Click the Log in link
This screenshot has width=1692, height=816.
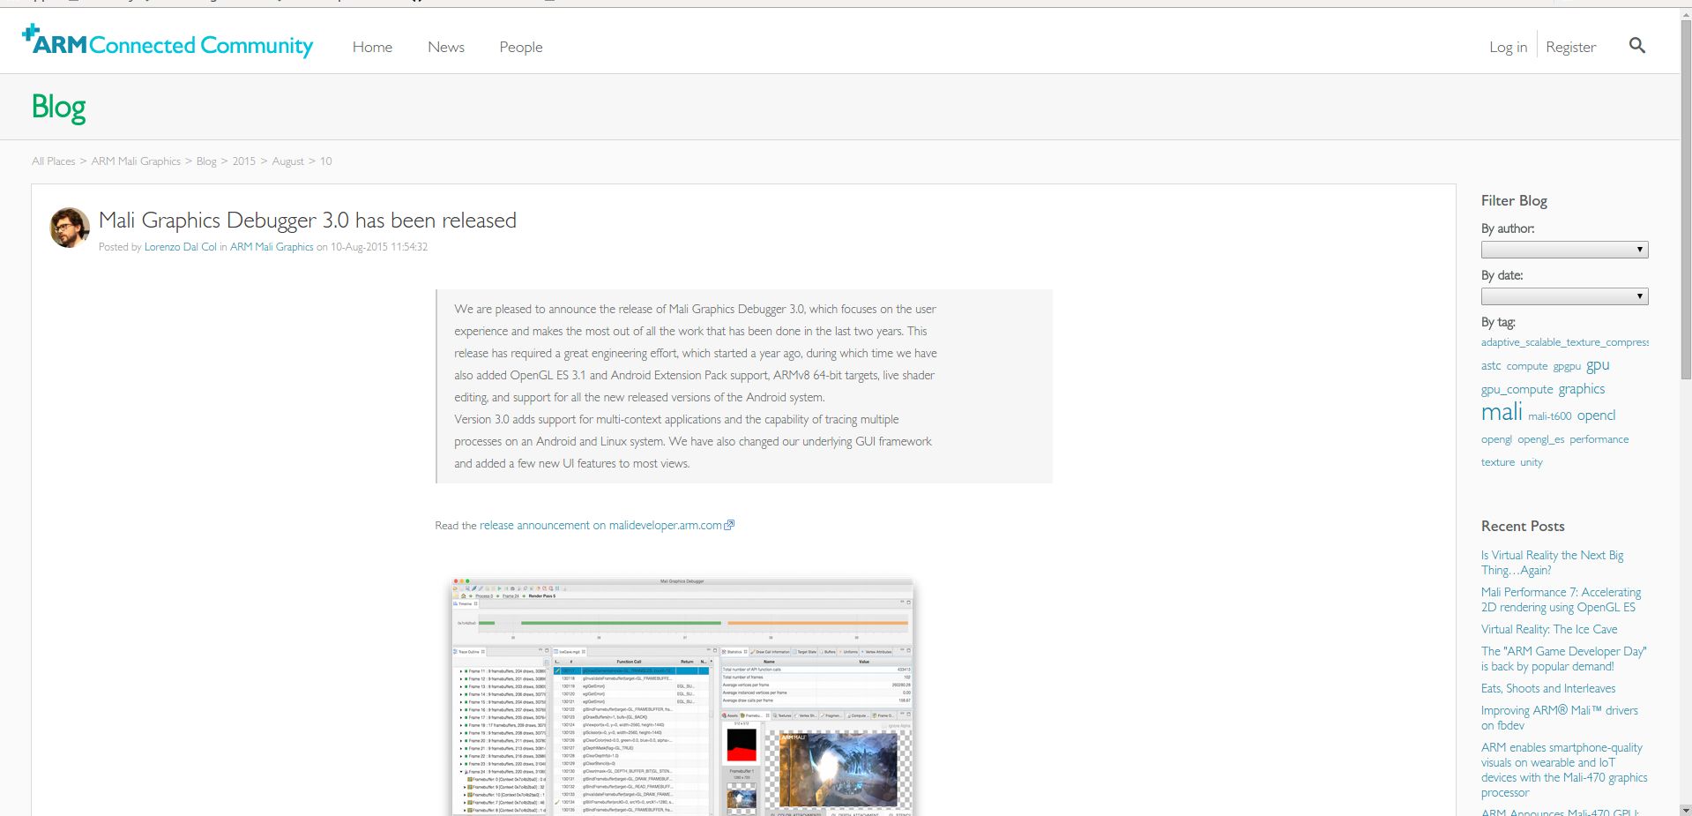(x=1508, y=47)
